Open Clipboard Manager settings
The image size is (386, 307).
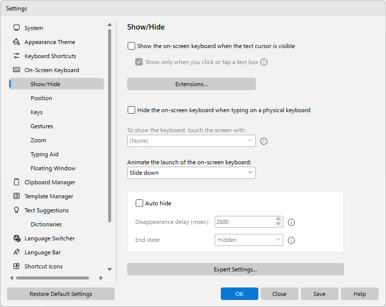[50, 182]
